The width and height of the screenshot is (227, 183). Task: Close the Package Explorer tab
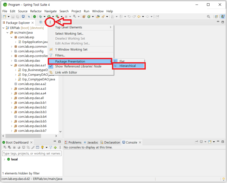point(33,23)
